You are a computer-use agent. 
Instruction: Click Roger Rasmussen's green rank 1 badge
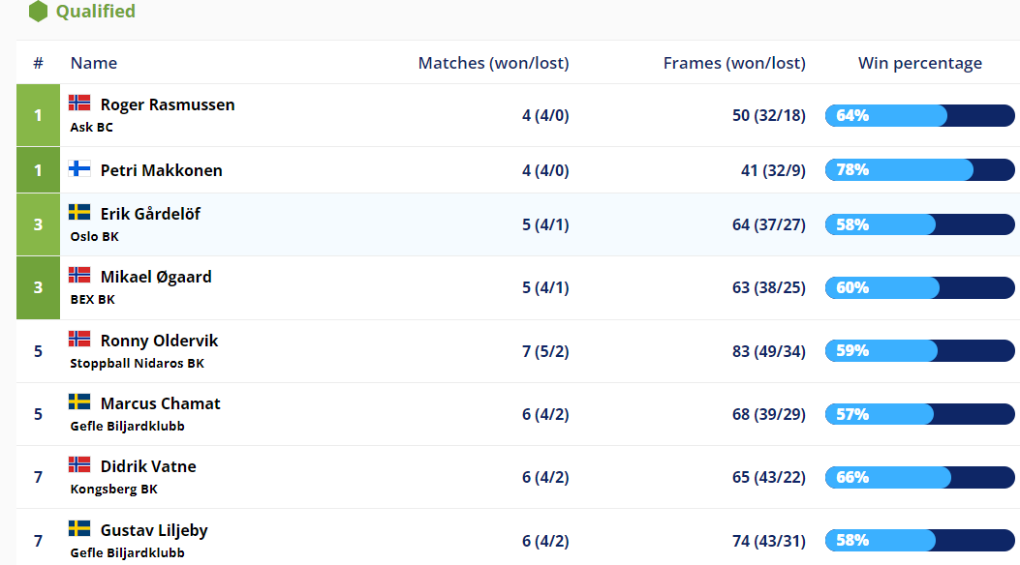pos(39,115)
